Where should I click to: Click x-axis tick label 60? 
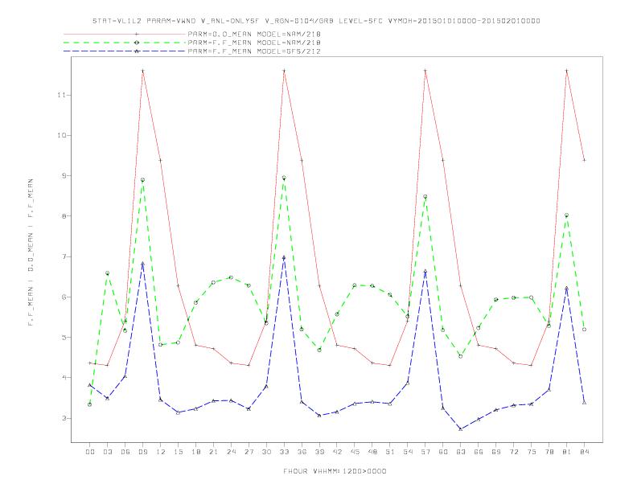[x=443, y=452]
